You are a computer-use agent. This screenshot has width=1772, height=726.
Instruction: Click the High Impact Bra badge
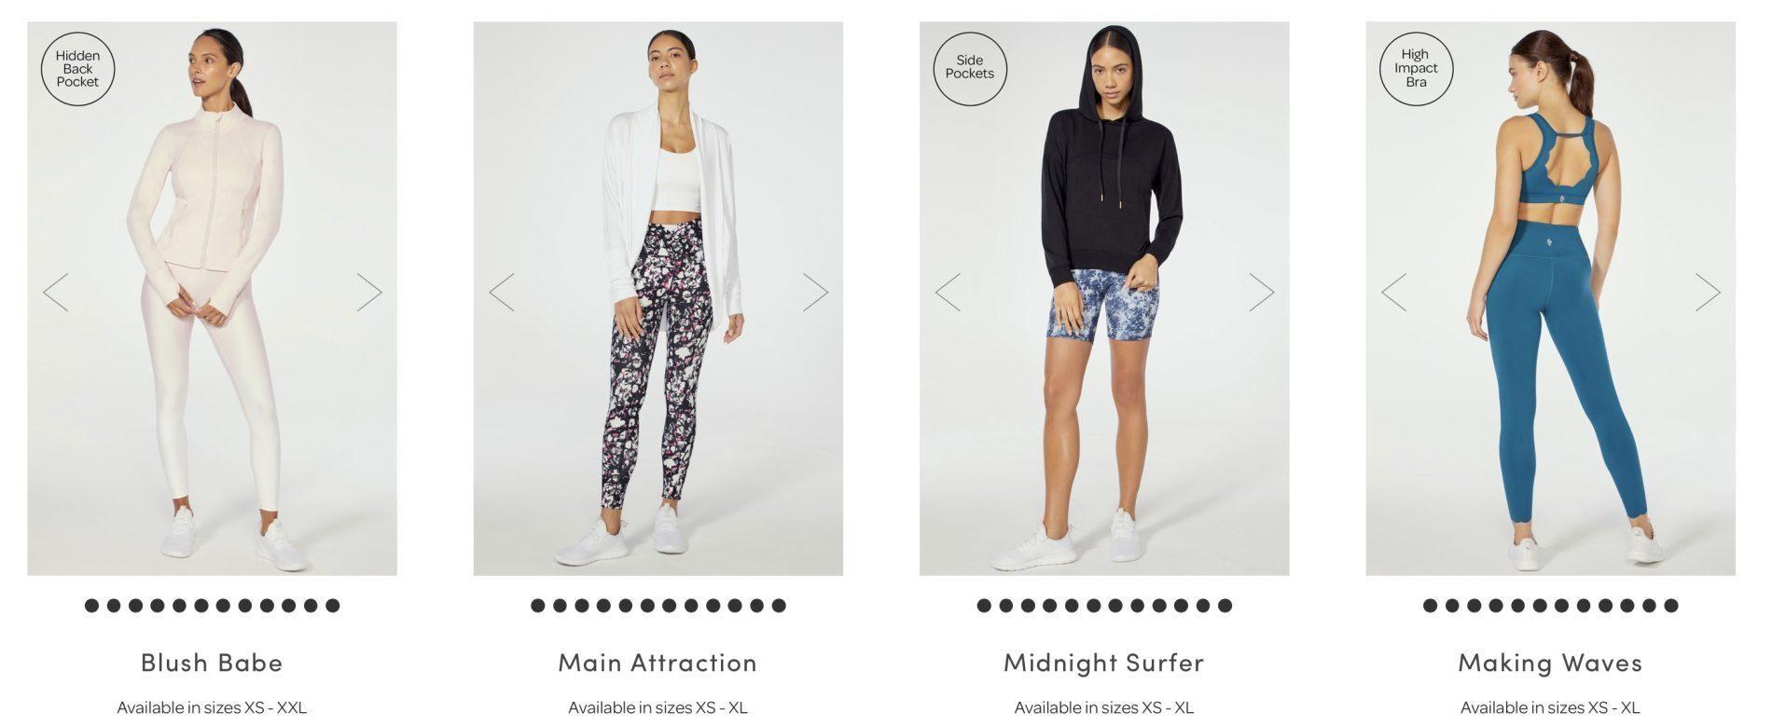(1416, 69)
